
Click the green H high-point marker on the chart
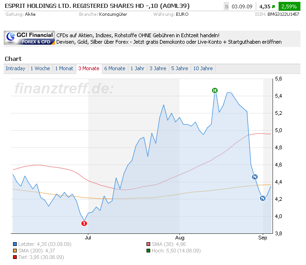[215, 90]
